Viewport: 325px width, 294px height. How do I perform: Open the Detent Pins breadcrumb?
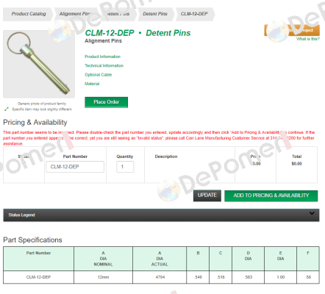tap(155, 14)
